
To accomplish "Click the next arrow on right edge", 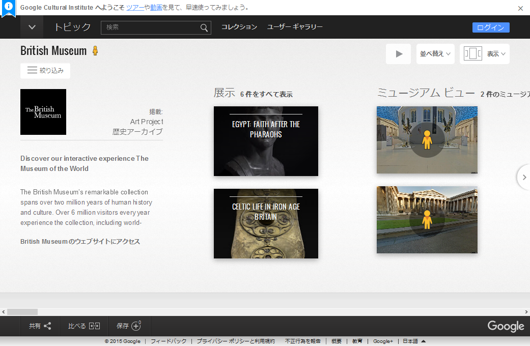I will coord(524,177).
